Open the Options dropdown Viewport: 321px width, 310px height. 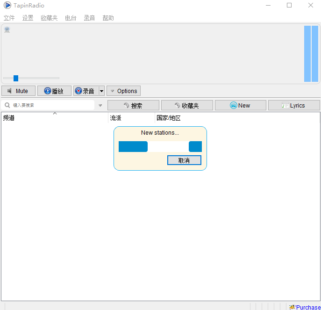pos(123,91)
